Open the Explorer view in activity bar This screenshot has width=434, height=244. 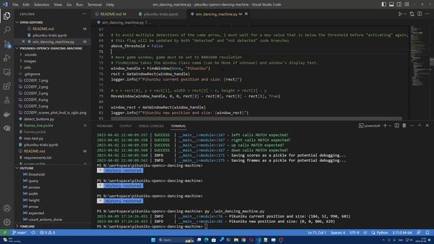tap(7, 16)
